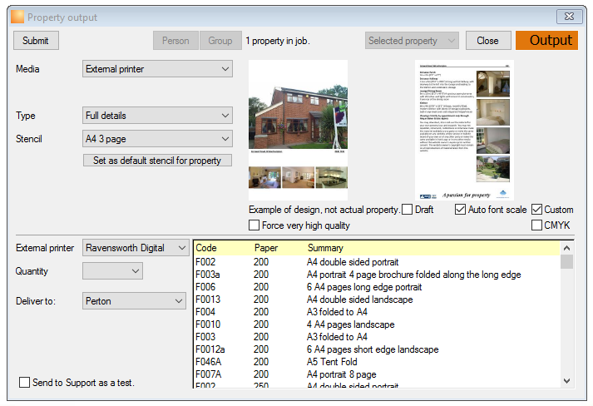Click Set as default stencil for property
Screen dimensions: 593x406
point(157,161)
